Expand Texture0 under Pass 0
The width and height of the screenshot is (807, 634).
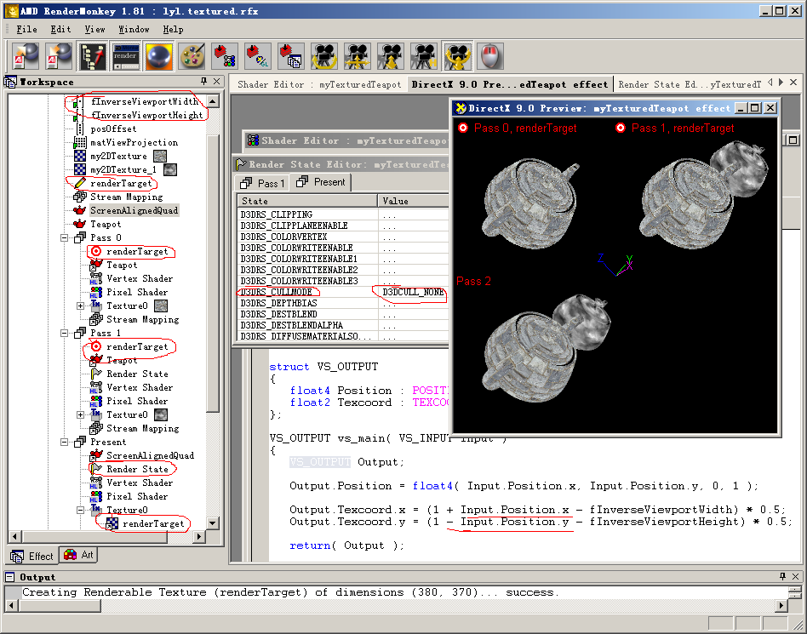coord(80,306)
